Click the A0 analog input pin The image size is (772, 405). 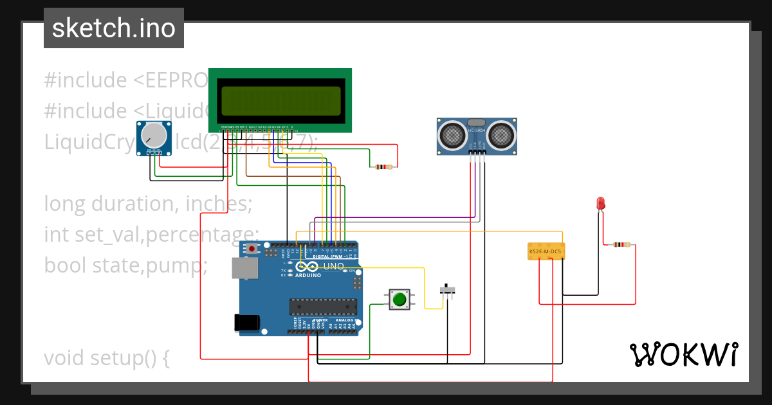(x=331, y=332)
